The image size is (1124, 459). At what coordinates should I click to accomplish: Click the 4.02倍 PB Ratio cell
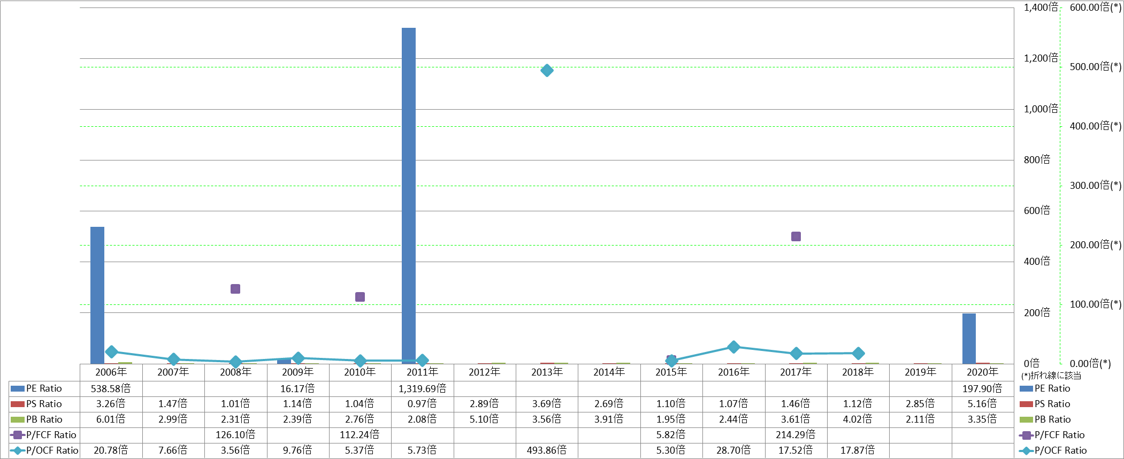coord(858,419)
